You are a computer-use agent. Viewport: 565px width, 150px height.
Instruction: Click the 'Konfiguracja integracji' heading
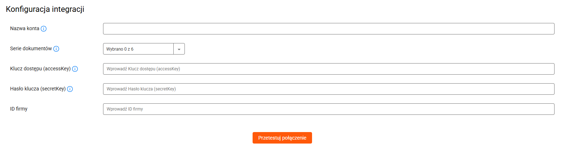(45, 10)
